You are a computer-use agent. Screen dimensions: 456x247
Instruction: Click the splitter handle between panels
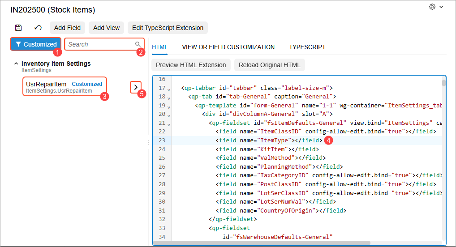[x=149, y=142]
